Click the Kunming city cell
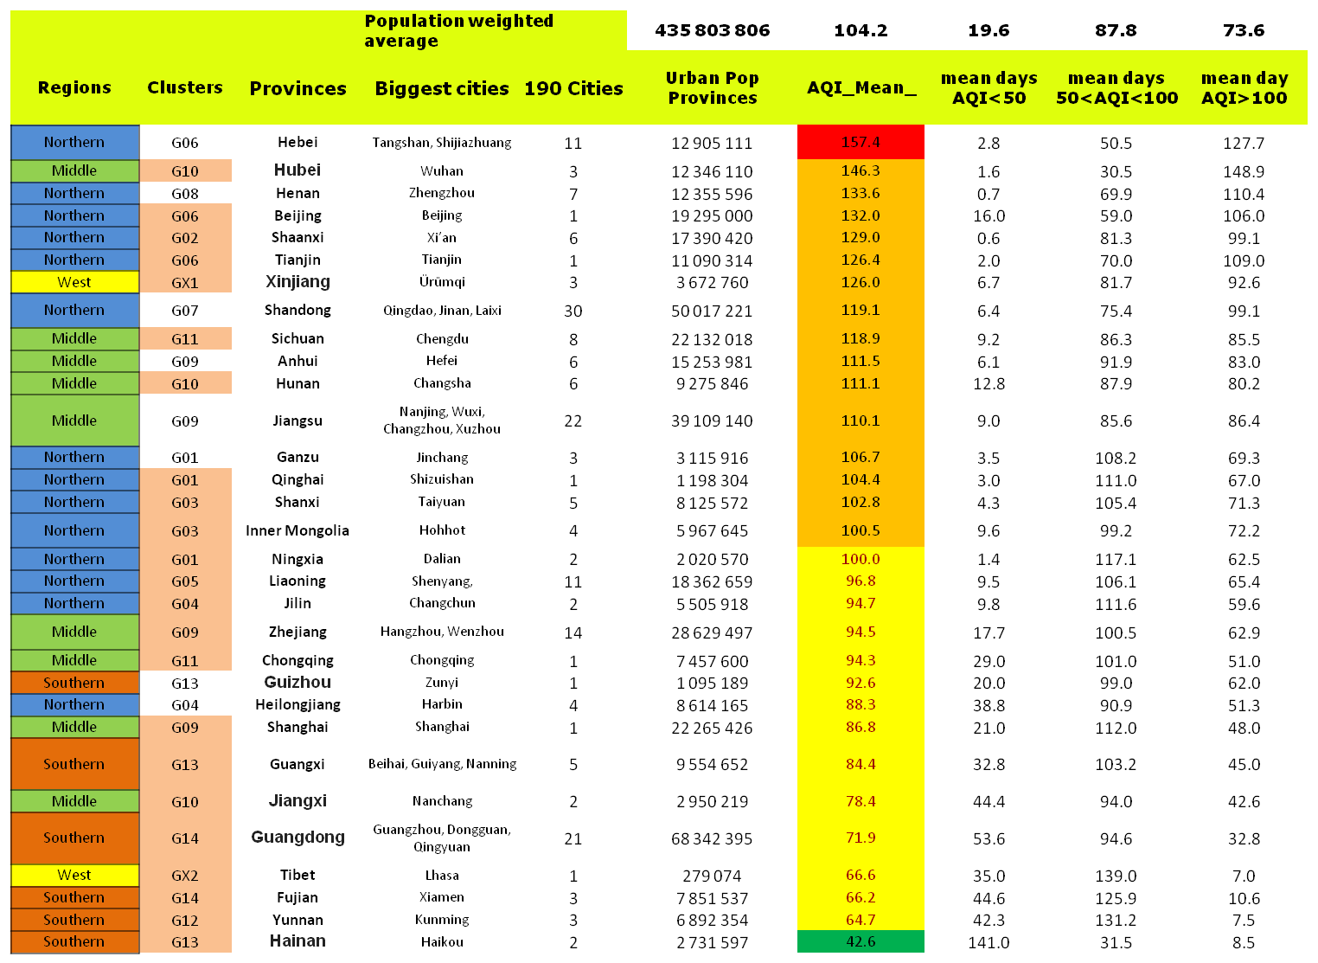 click(x=442, y=919)
